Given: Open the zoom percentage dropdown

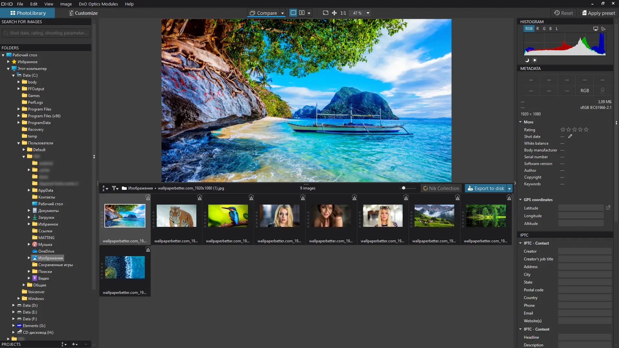Looking at the screenshot, I should [x=368, y=13].
